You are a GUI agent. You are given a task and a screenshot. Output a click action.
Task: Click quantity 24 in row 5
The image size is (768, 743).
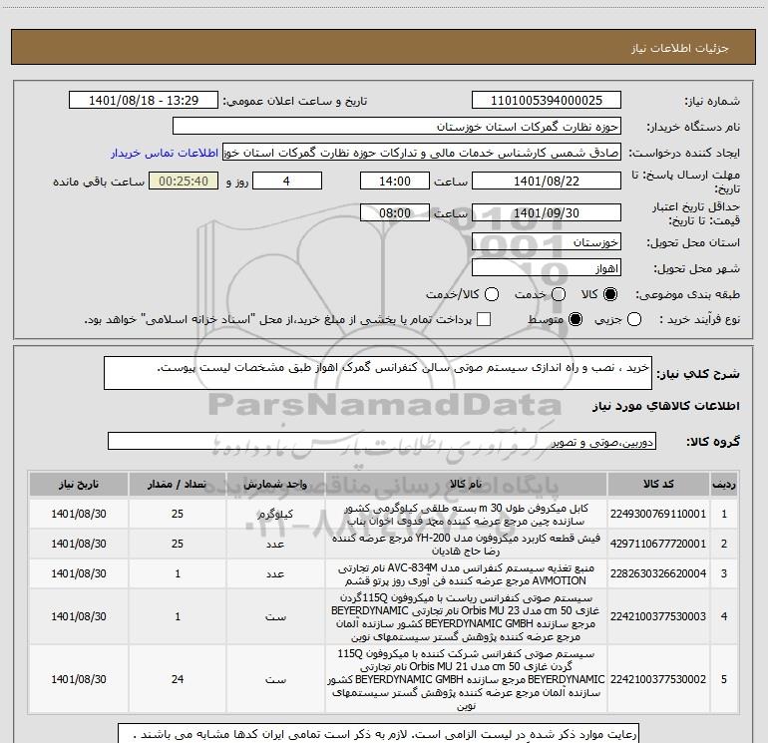point(178,679)
